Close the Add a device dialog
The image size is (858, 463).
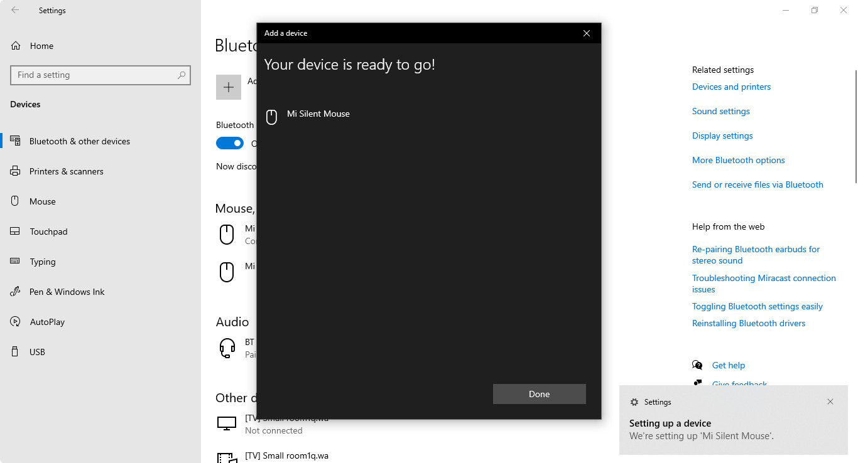pyautogui.click(x=587, y=33)
